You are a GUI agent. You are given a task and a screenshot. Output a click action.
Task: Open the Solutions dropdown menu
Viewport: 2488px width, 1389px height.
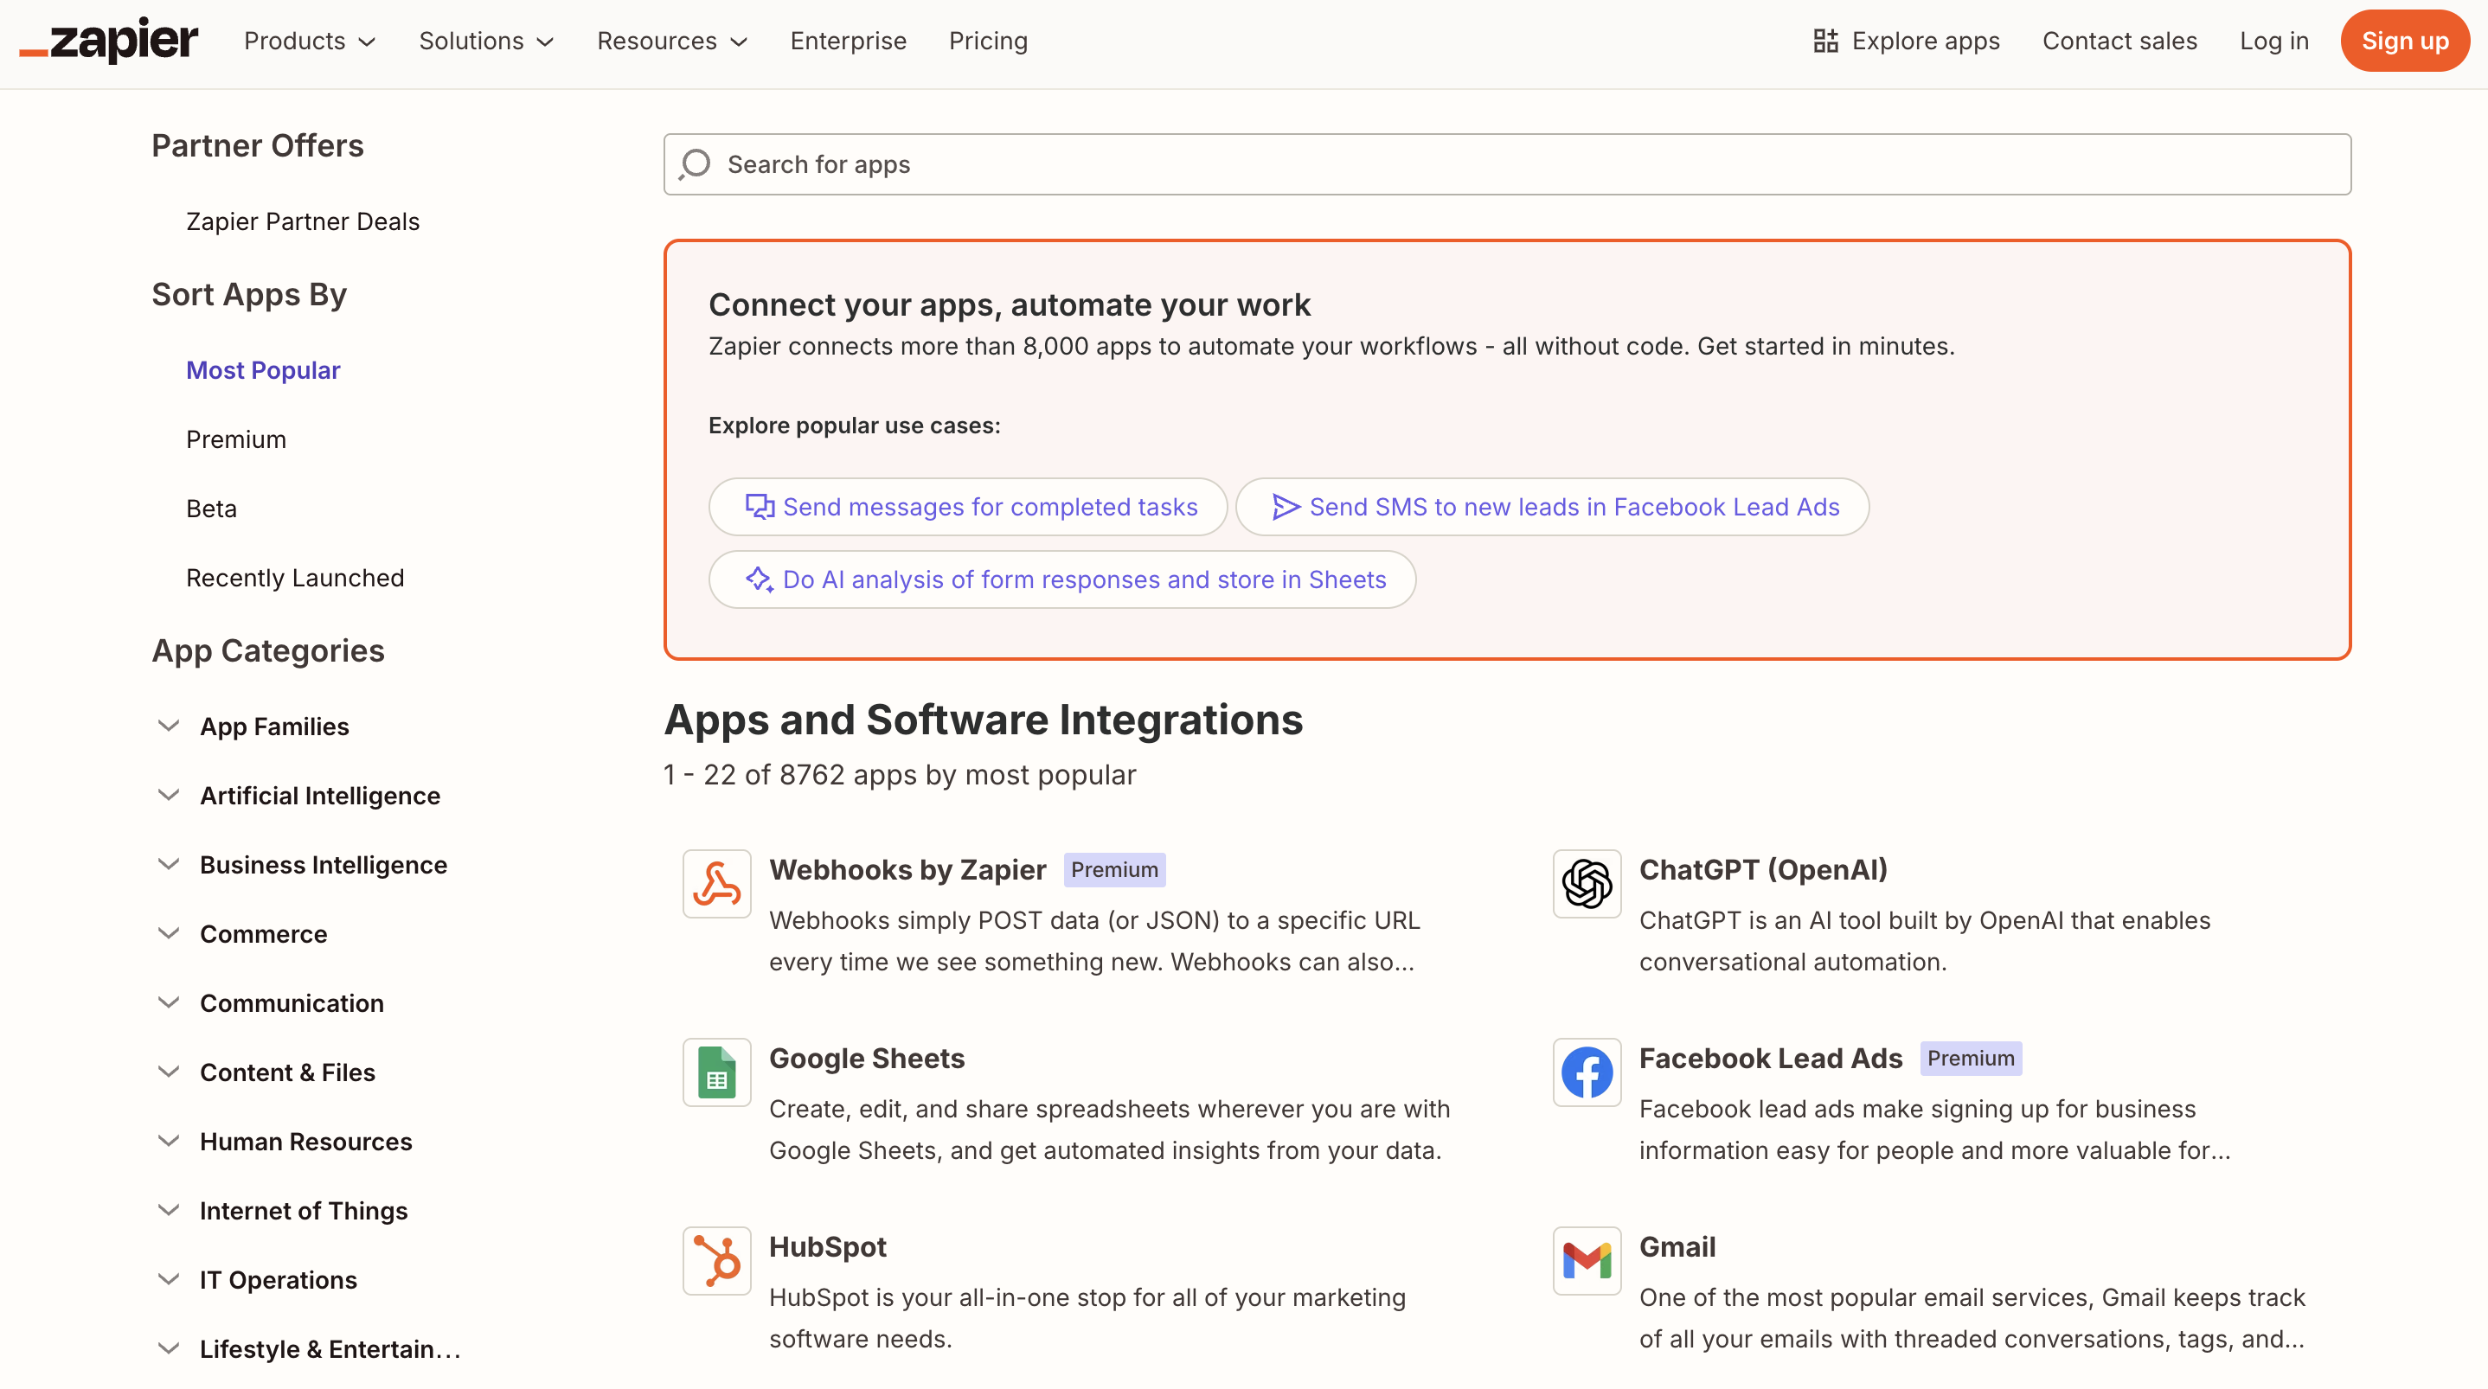486,41
